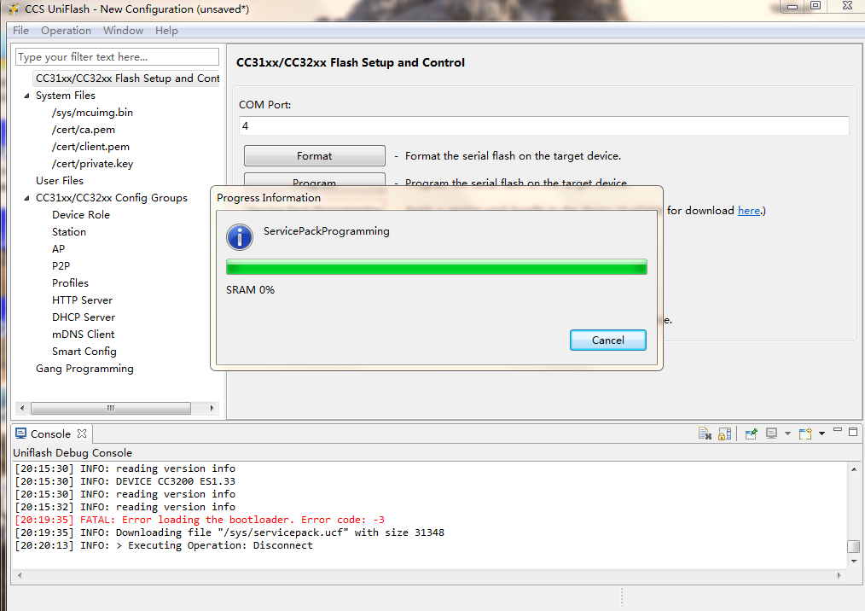Click the filter text search box

[117, 57]
